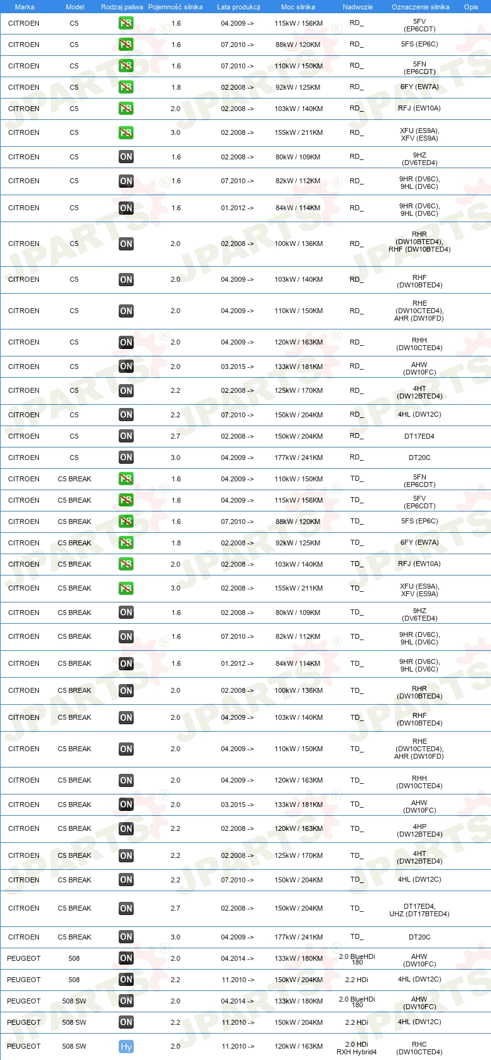Click the Opis column header

[471, 7]
